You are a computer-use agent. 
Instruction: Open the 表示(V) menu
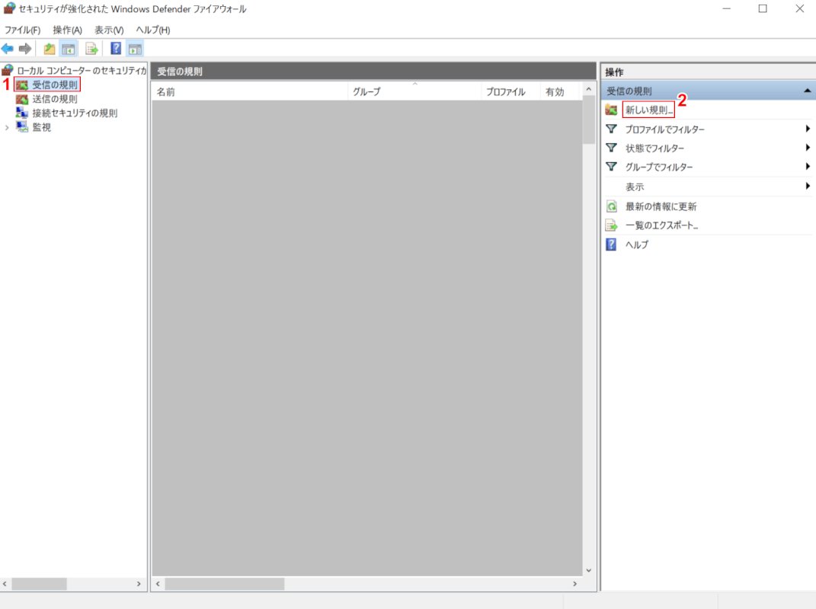[x=109, y=30]
